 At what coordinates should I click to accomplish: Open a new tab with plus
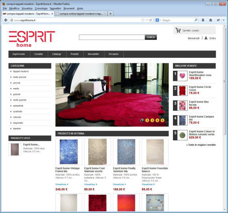110,14
